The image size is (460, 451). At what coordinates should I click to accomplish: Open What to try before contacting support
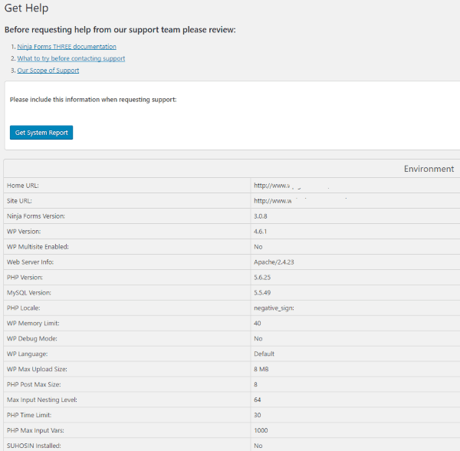pos(71,58)
